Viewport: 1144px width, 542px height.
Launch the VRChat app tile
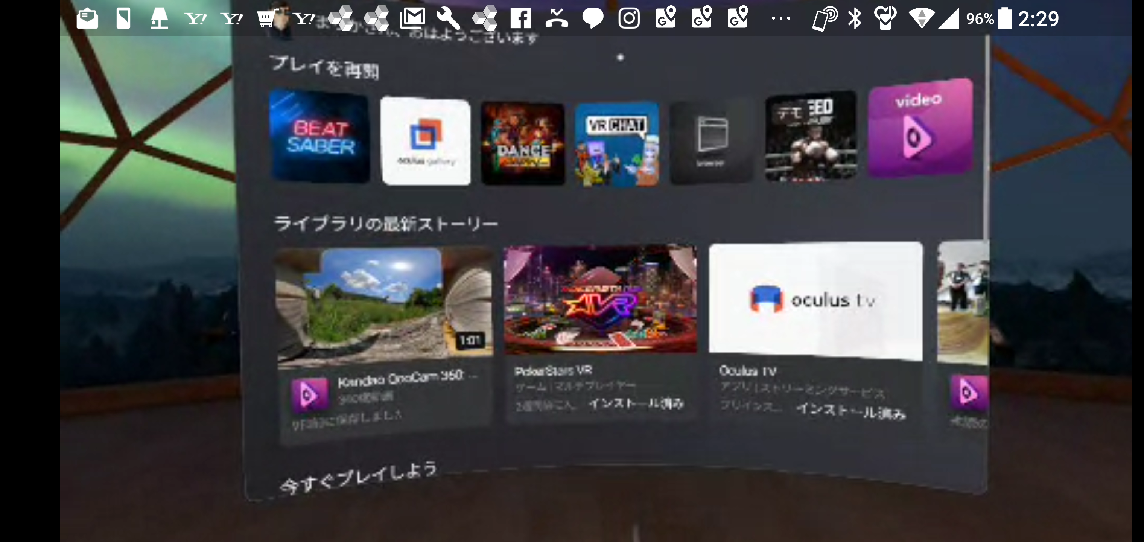click(x=616, y=144)
